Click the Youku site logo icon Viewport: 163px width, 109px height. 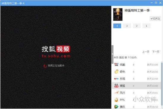click(x=116, y=65)
